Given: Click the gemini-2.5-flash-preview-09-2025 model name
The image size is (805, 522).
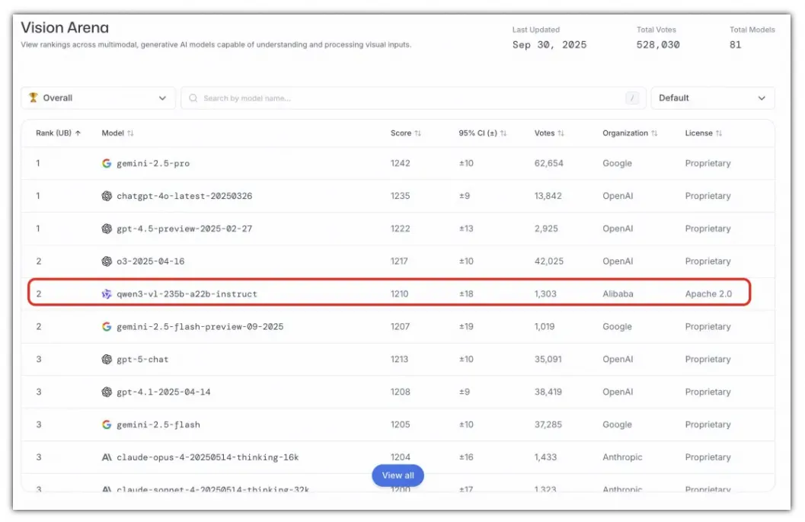Looking at the screenshot, I should click(200, 327).
